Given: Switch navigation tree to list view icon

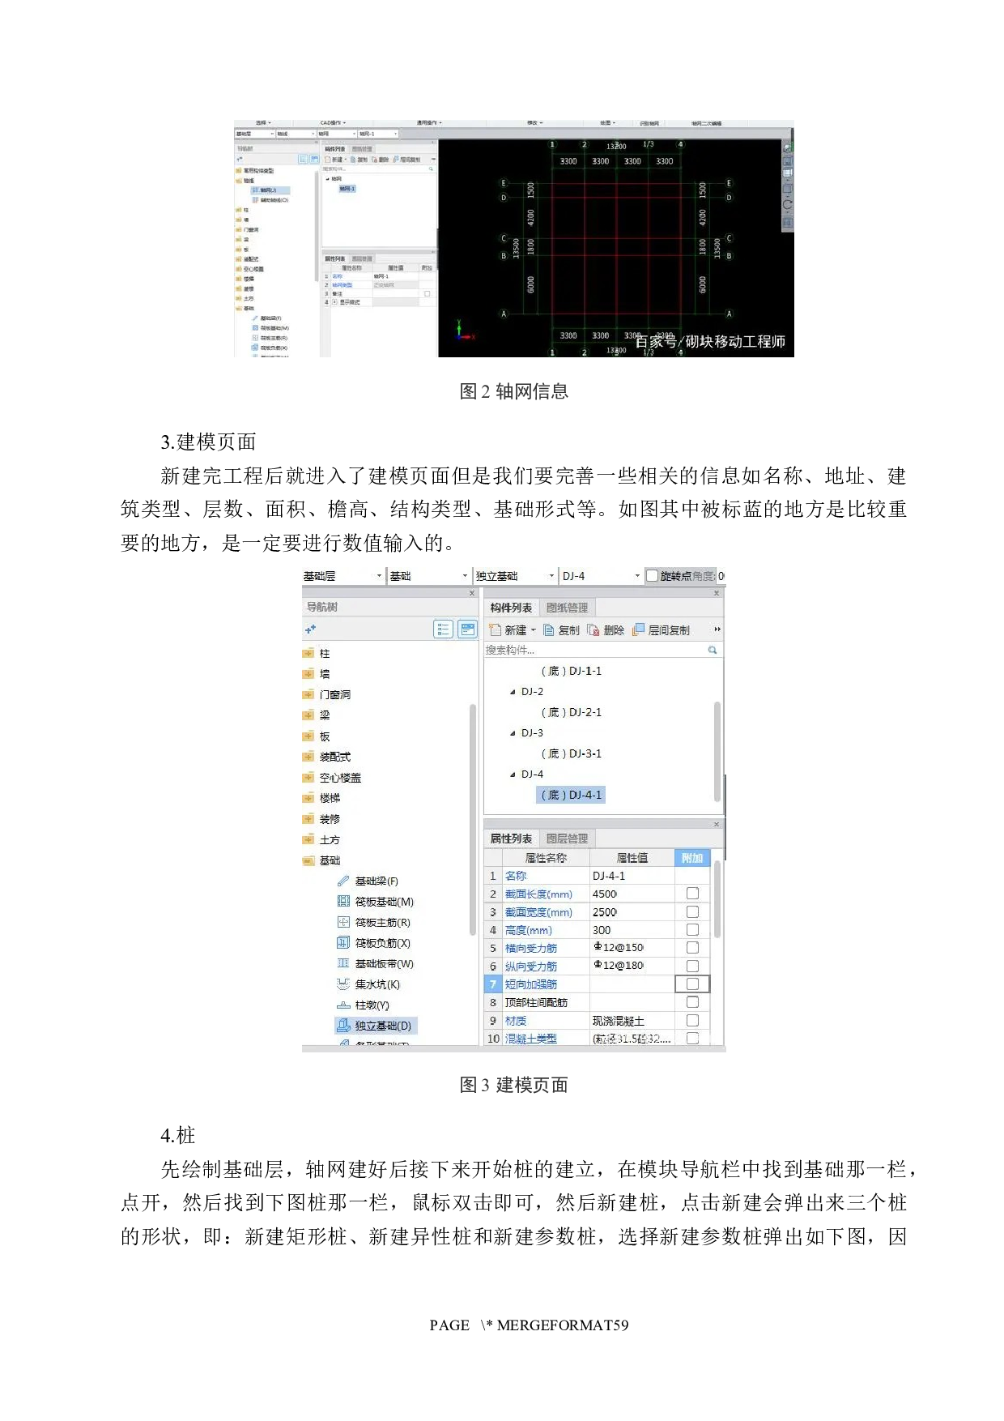Looking at the screenshot, I should click(443, 629).
